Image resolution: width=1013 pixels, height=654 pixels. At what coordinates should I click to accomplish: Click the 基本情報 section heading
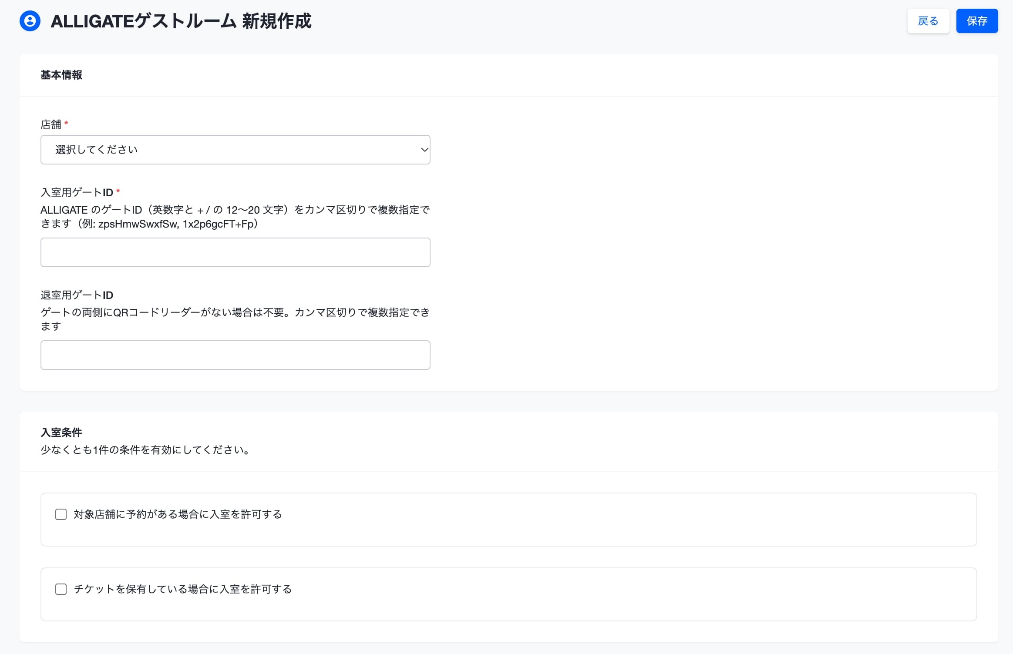point(61,75)
